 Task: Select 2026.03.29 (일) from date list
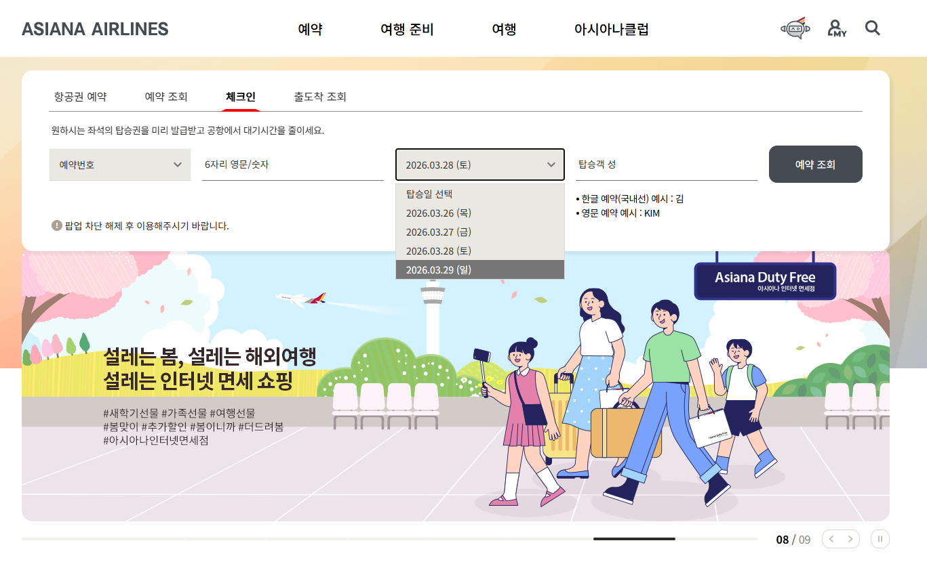pos(479,269)
